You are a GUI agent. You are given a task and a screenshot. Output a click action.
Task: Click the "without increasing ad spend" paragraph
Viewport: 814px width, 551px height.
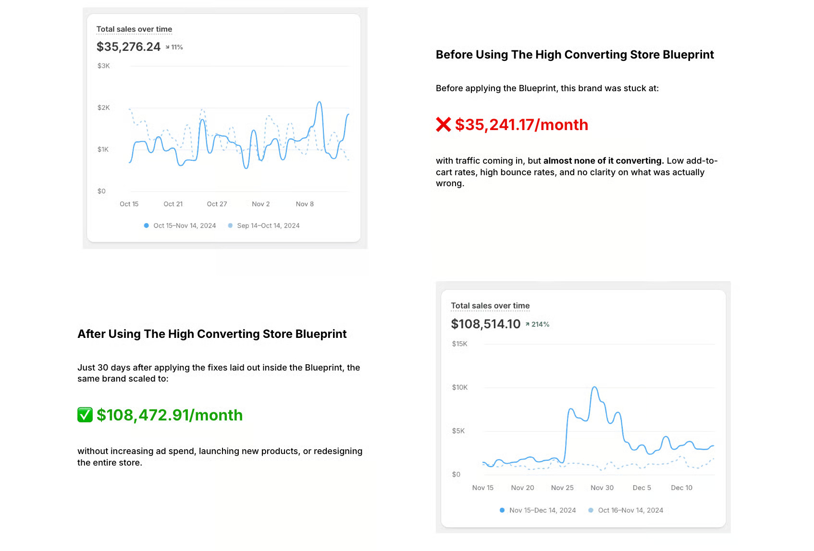point(220,457)
